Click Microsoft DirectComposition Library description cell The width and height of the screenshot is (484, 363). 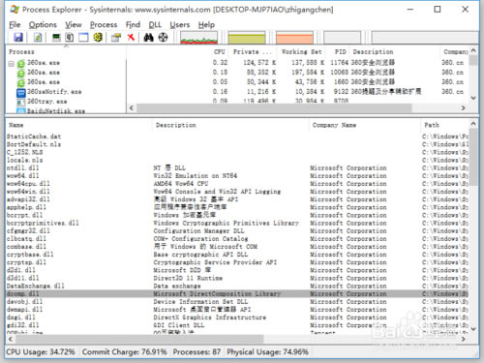click(x=217, y=294)
